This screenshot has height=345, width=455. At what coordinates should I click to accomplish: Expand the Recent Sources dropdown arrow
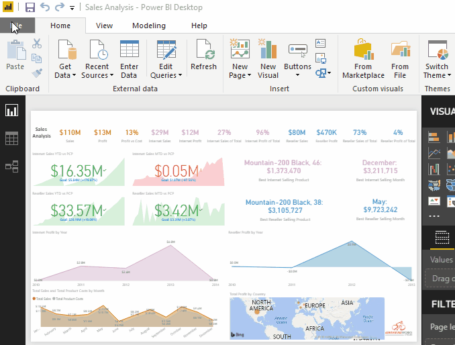pyautogui.click(x=111, y=75)
